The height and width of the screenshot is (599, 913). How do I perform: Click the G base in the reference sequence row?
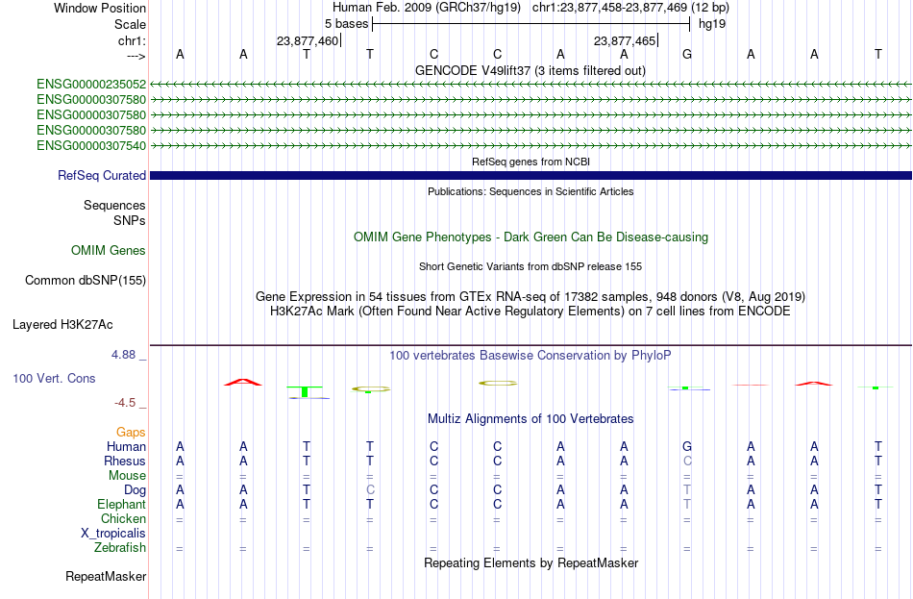pos(687,55)
